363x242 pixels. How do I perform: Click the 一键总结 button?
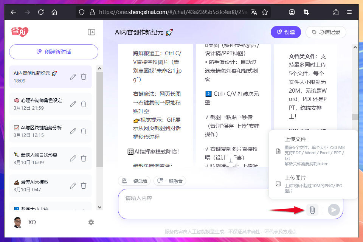point(134,181)
